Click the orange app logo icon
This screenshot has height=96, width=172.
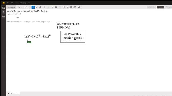[3, 3]
